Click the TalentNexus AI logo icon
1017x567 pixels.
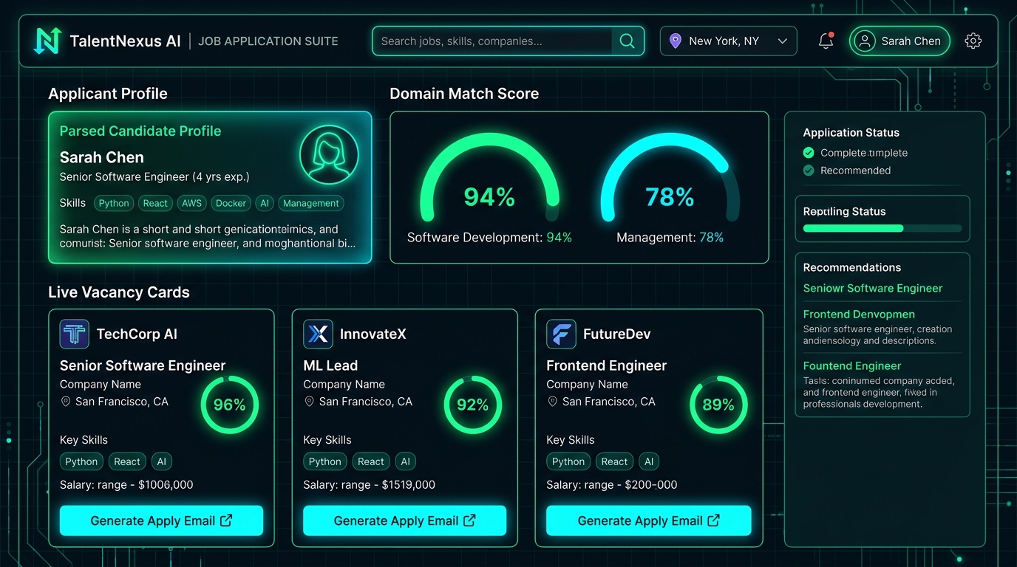tap(47, 41)
